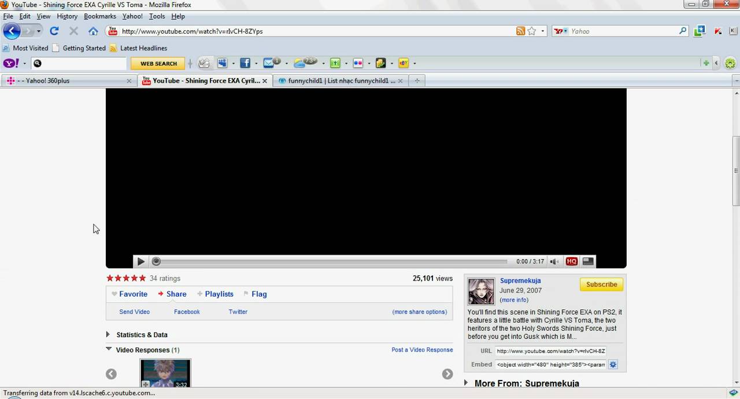Open the Bookmarks menu

coord(100,16)
